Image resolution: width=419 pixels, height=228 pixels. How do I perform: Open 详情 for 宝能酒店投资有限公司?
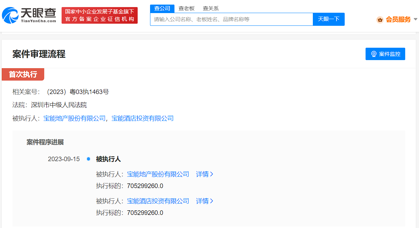(205, 201)
